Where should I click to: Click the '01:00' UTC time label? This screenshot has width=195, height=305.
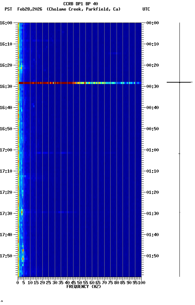coord(153,150)
